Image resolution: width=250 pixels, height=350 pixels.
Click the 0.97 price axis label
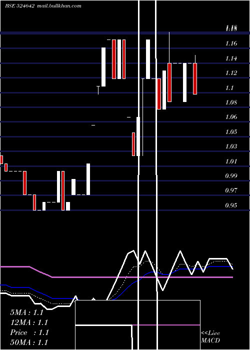(x=231, y=190)
